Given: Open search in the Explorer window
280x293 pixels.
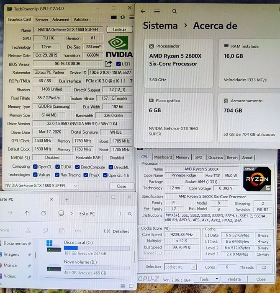Looking at the screenshot, I should (x=130, y=214).
